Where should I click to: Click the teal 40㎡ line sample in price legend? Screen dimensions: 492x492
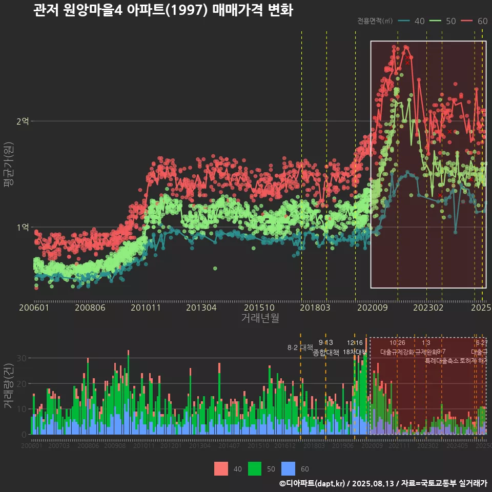click(404, 20)
